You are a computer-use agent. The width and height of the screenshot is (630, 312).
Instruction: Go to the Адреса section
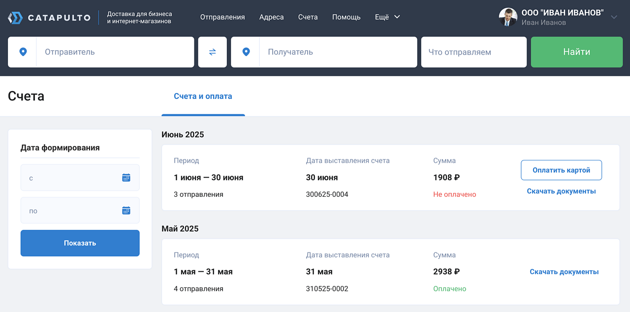[x=272, y=17]
